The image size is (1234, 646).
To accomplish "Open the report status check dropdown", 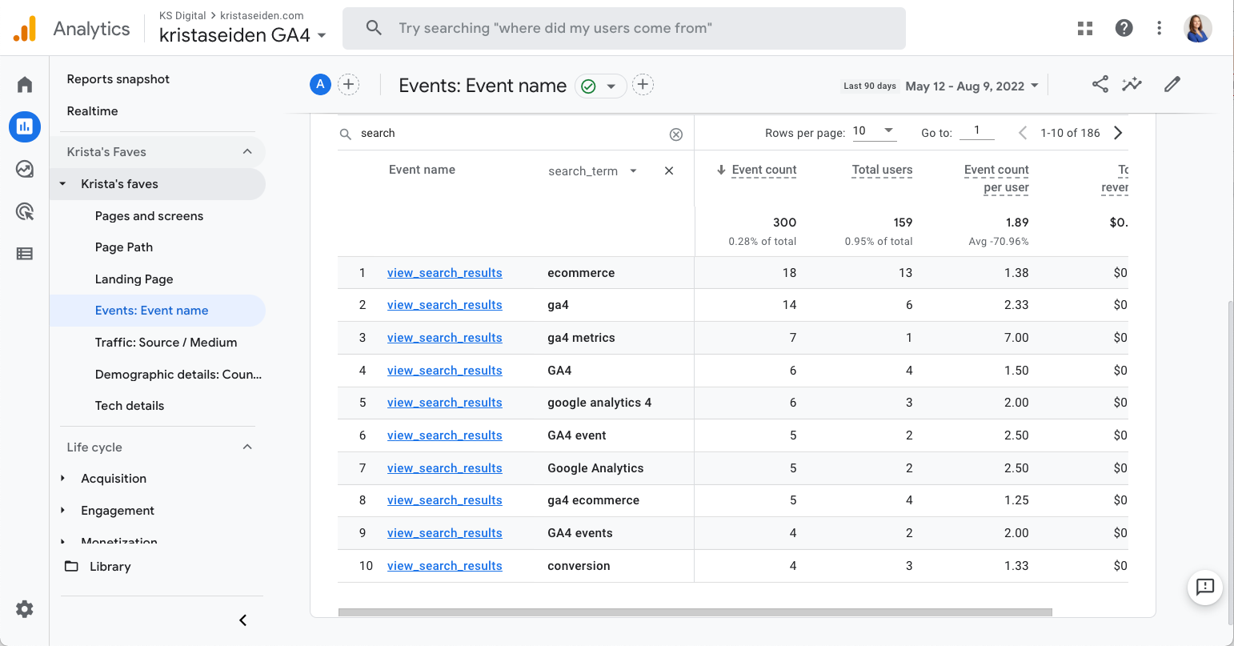I will click(x=600, y=86).
